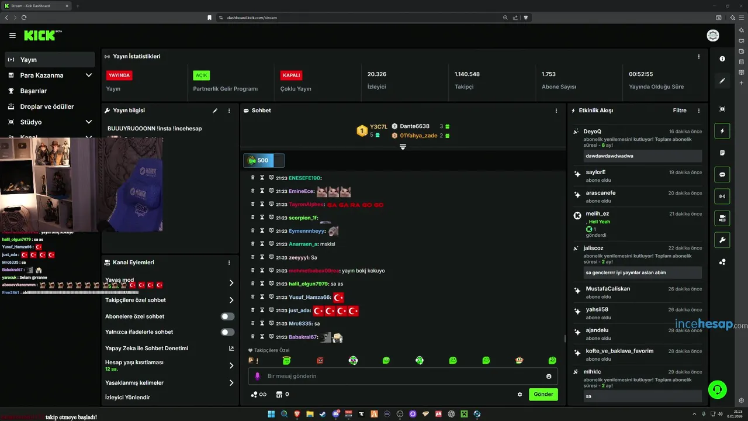Click the channel points infinity icon

pos(258,395)
